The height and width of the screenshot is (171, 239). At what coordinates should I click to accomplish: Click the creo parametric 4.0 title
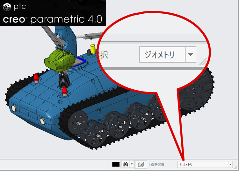[53, 19]
